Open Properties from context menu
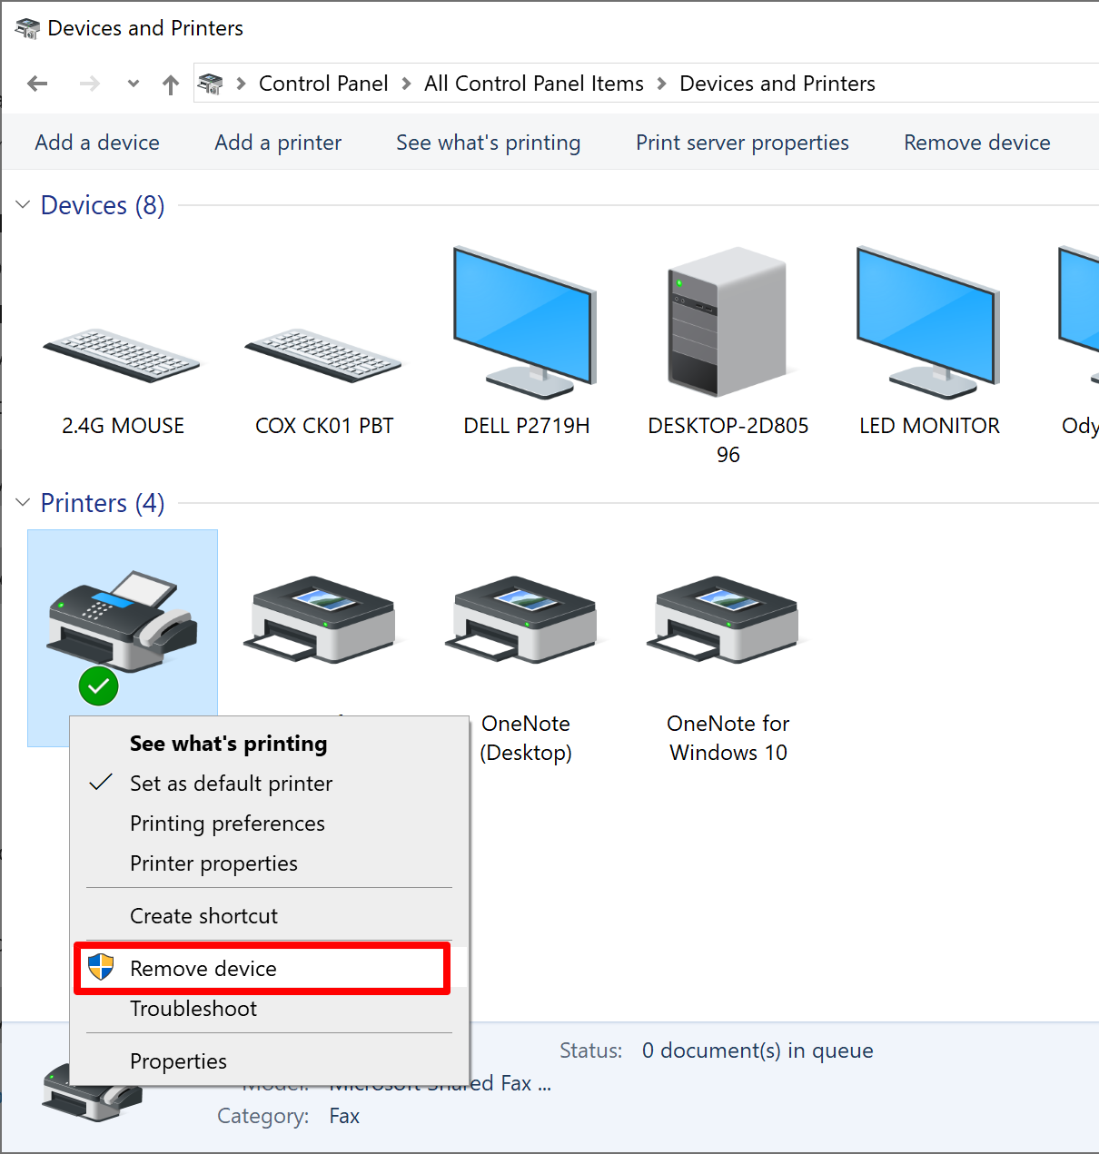The width and height of the screenshot is (1099, 1154). click(x=270, y=1061)
